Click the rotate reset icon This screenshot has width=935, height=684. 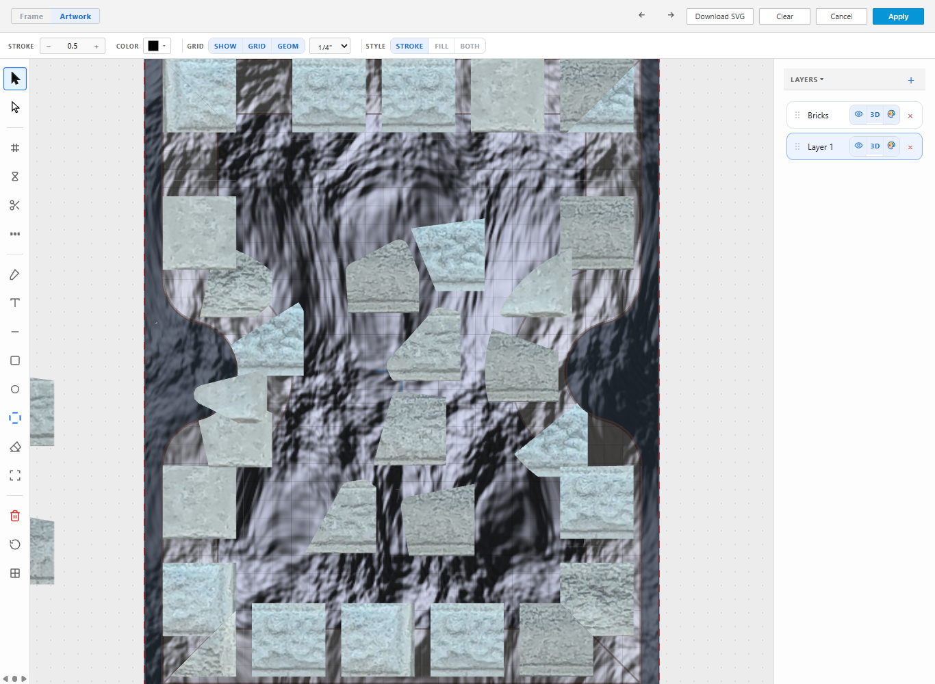click(15, 544)
